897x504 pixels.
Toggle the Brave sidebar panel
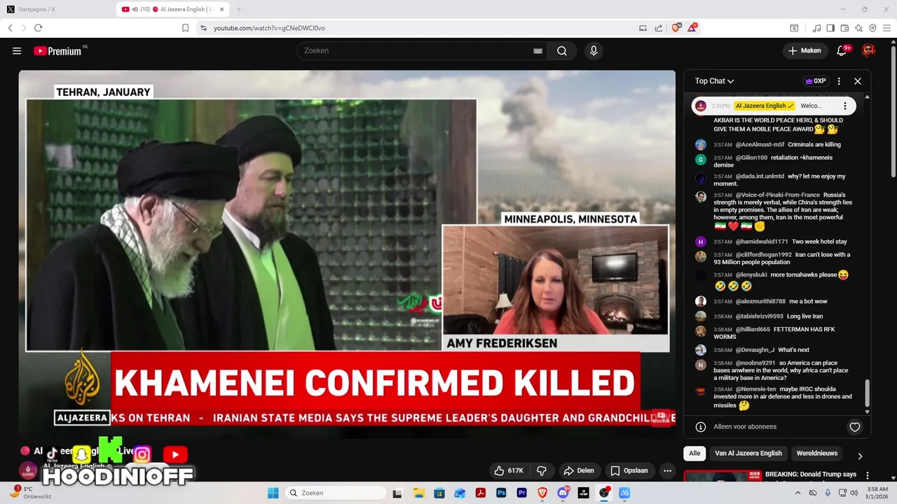coord(830,28)
